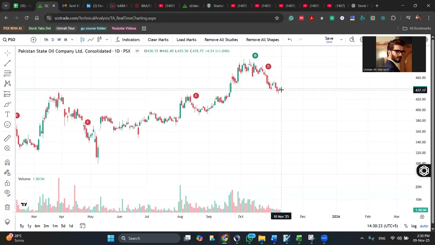The width and height of the screenshot is (435, 245).
Task: Click the October E earnings marker
Action: [268, 66]
